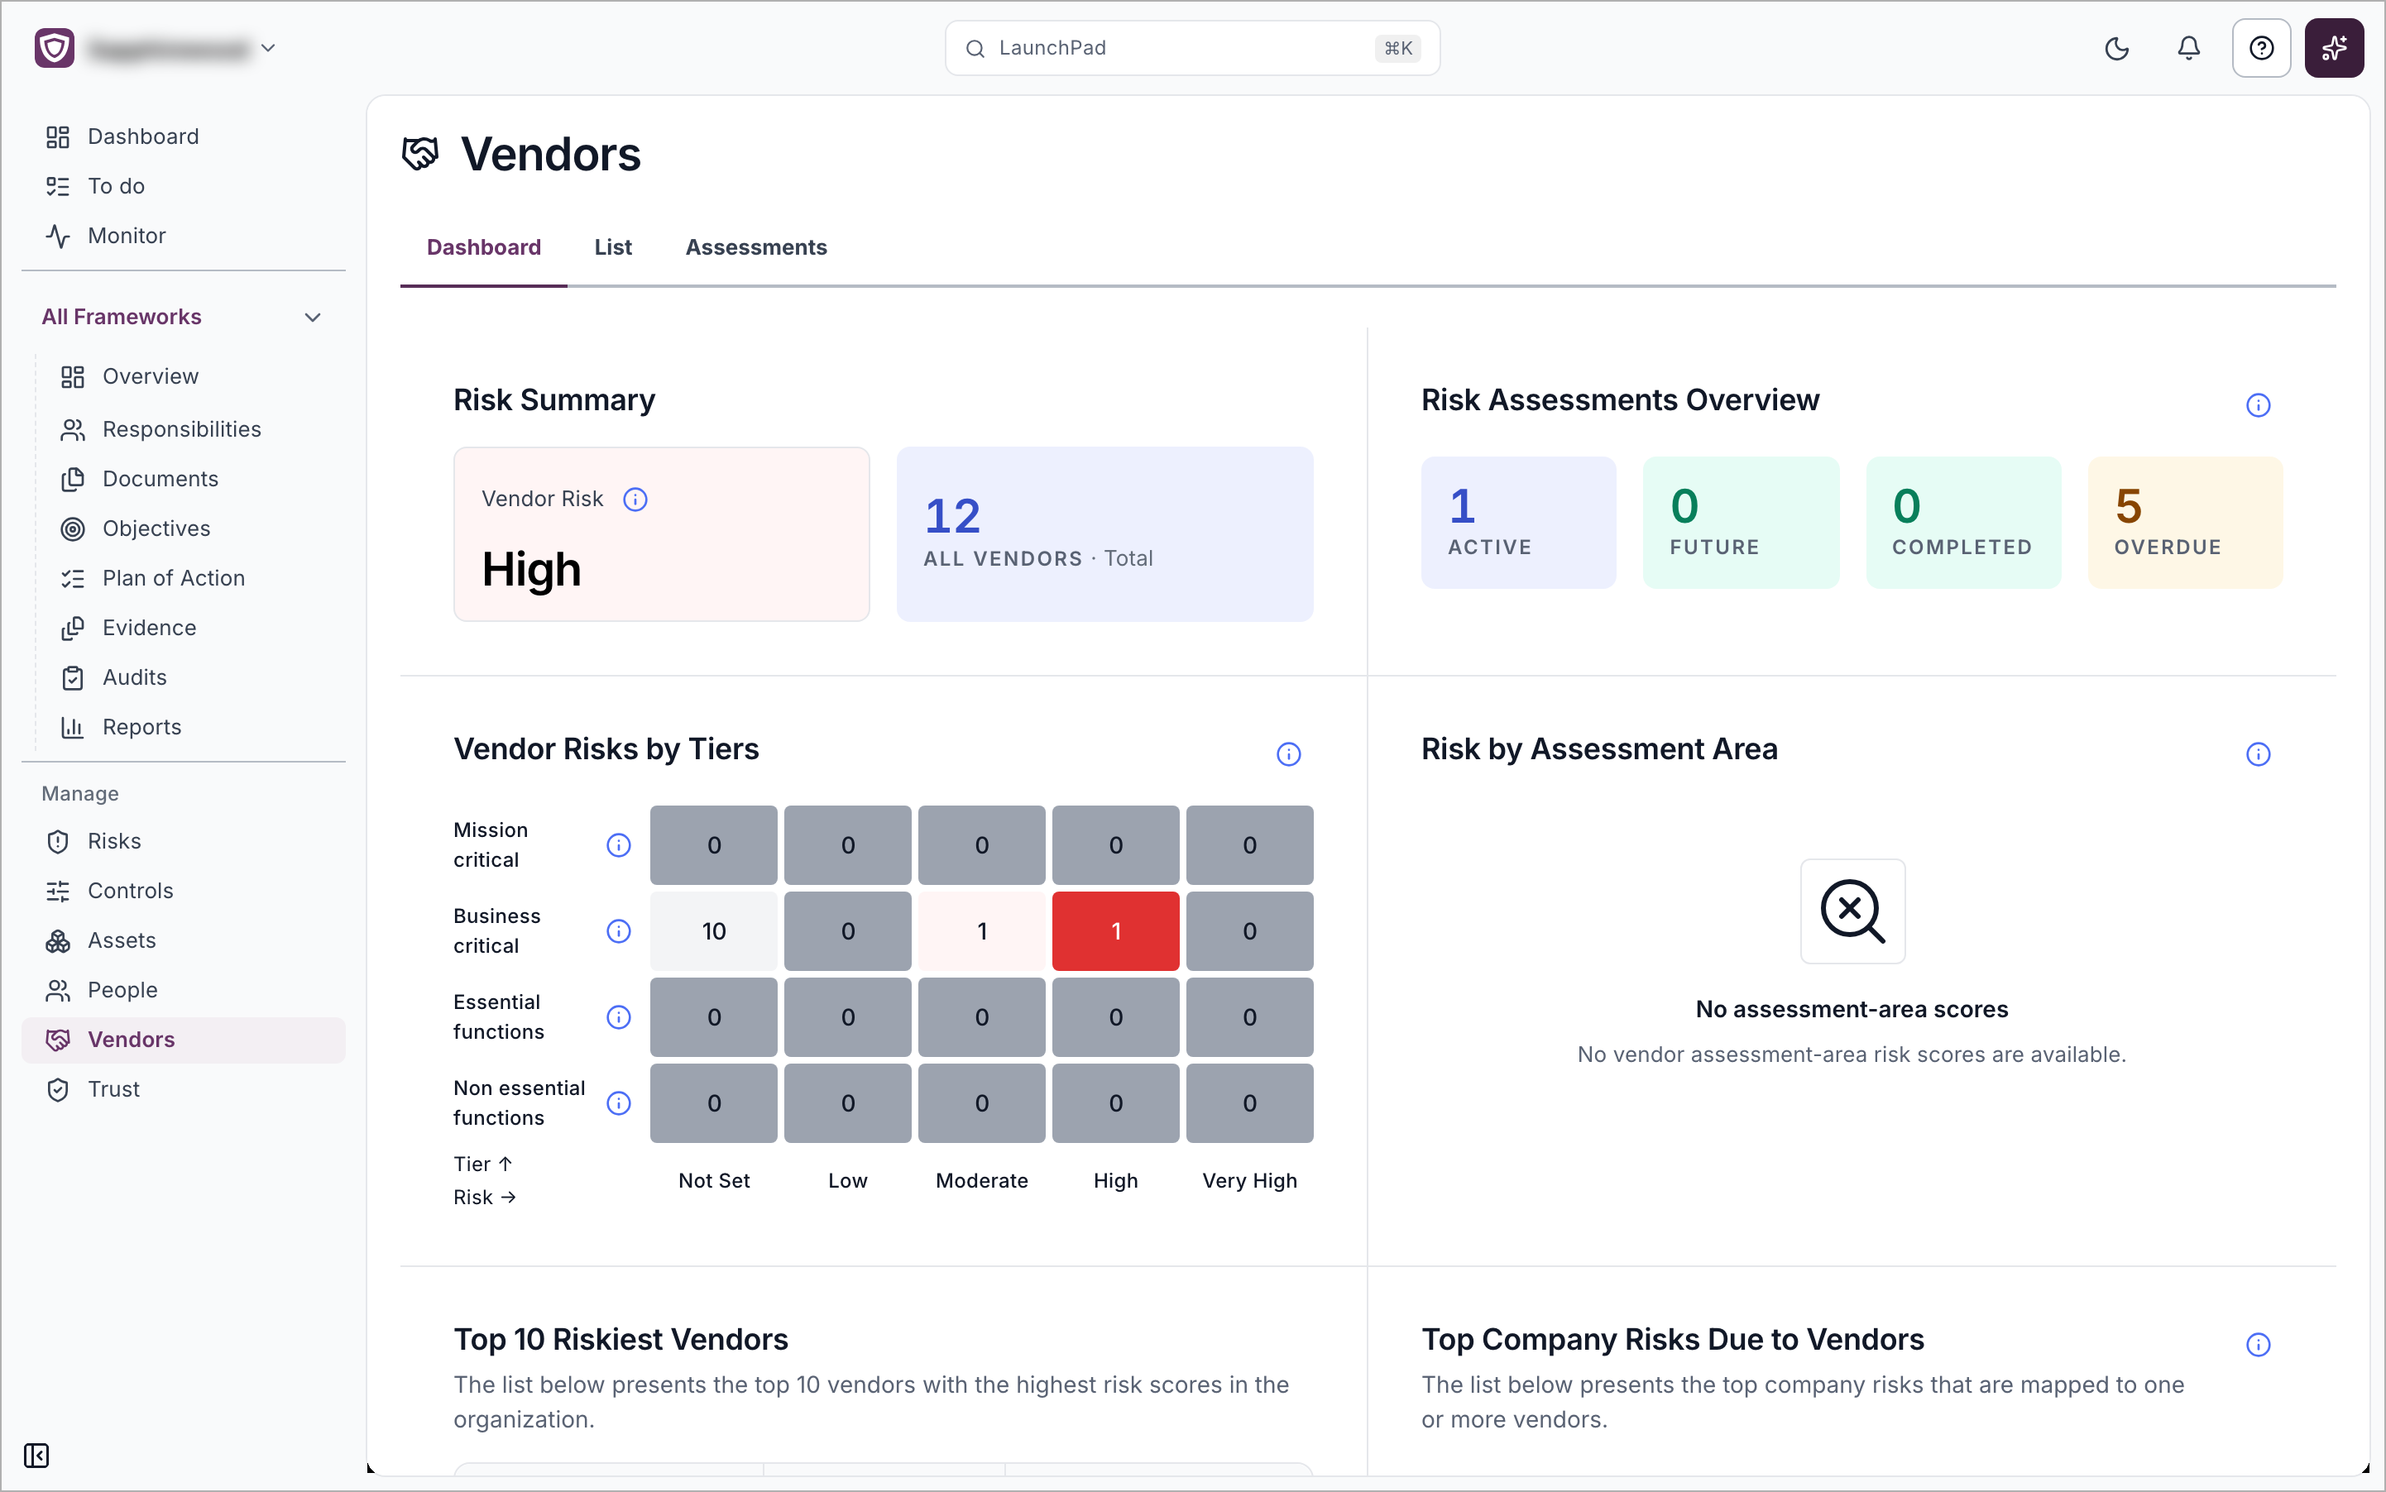Screen dimensions: 2386x1492
Task: Switch to the Dashboard tab
Action: [484, 247]
